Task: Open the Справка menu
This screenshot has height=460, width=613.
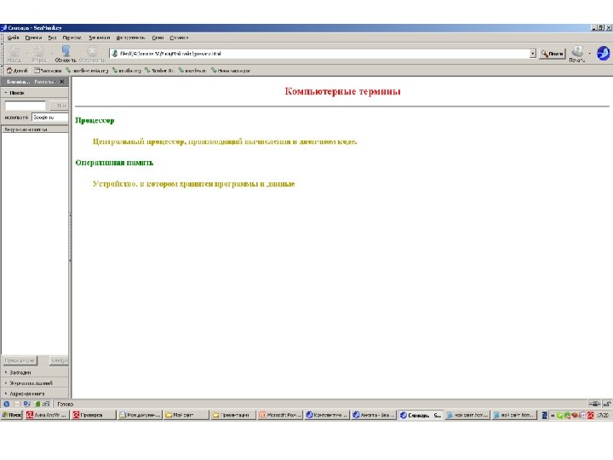Action: (x=179, y=37)
